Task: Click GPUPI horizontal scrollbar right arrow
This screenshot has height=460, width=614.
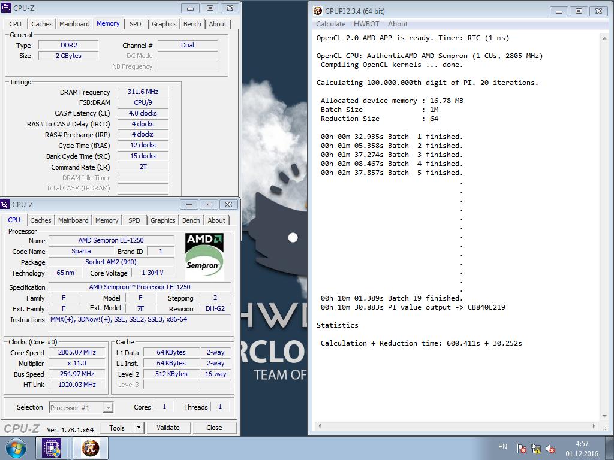Action: 594,426
